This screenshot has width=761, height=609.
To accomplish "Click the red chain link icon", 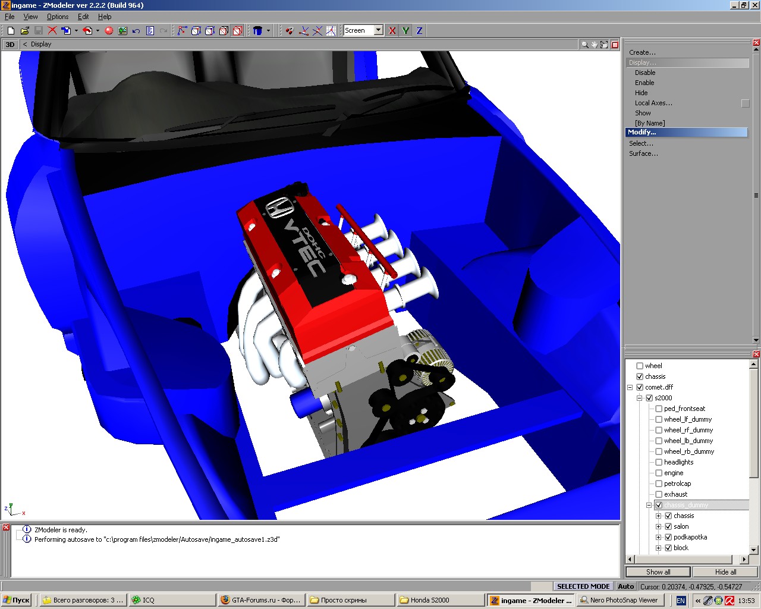I will click(x=290, y=30).
